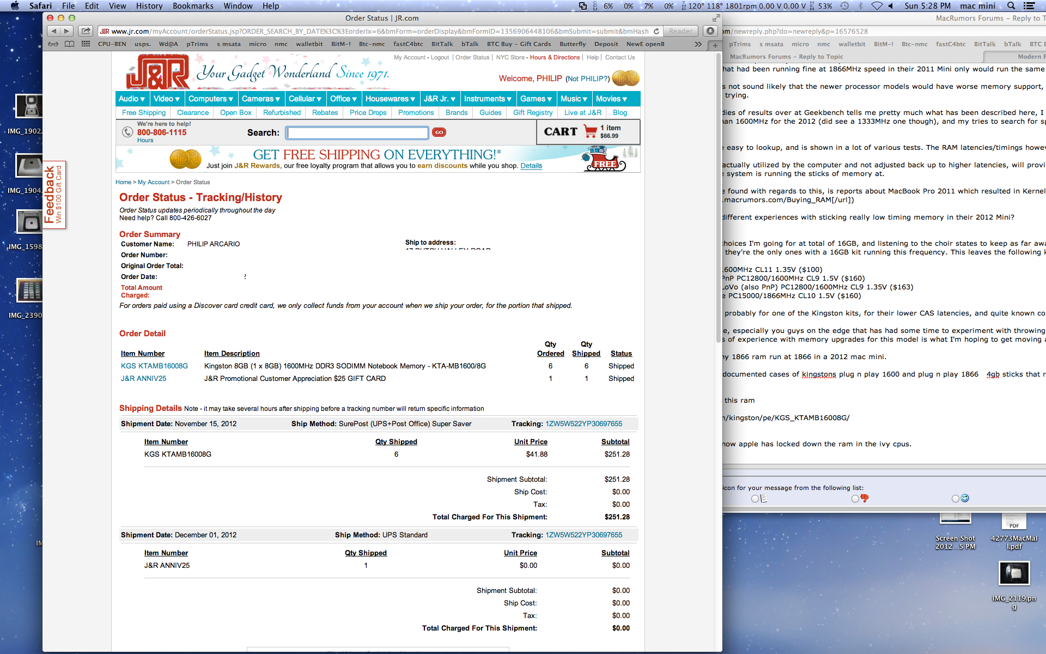Reload the page with the refresh icon

coord(656,31)
